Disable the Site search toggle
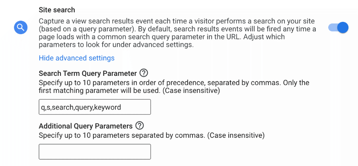Image resolution: width=358 pixels, height=166 pixels. (339, 27)
